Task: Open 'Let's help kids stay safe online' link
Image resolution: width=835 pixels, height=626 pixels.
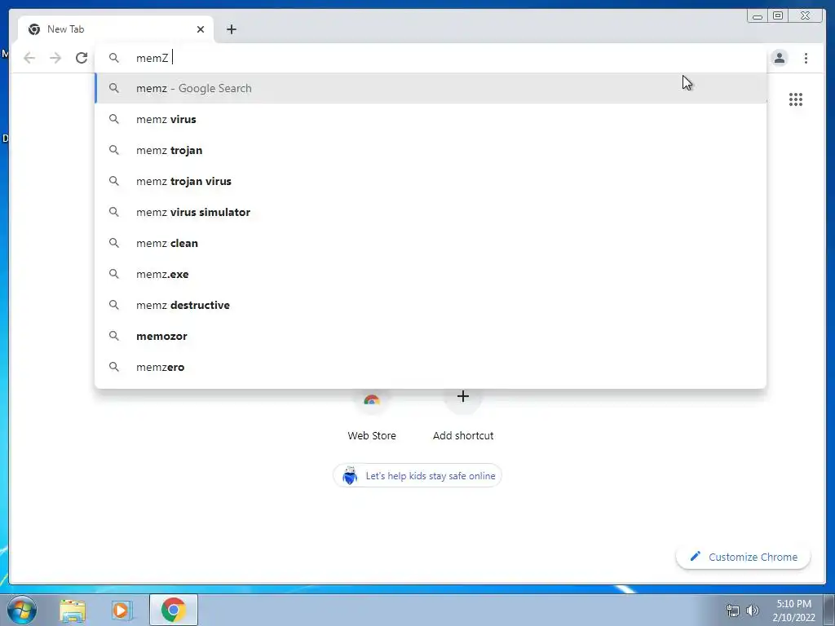Action: (x=417, y=476)
